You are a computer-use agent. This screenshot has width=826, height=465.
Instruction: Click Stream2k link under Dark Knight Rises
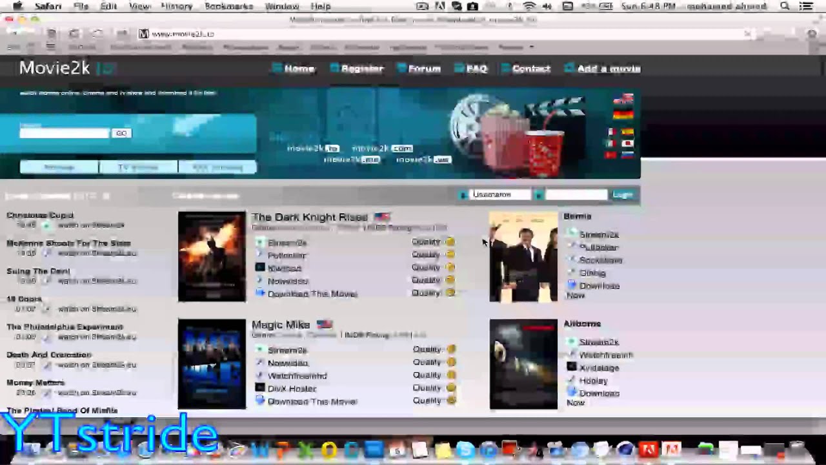[x=287, y=243]
